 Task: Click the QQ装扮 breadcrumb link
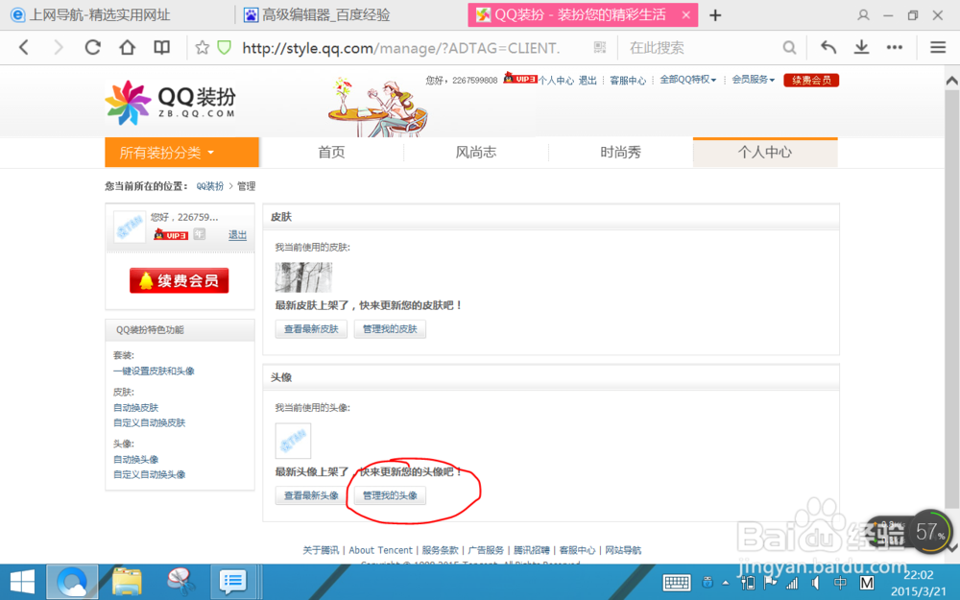click(210, 186)
